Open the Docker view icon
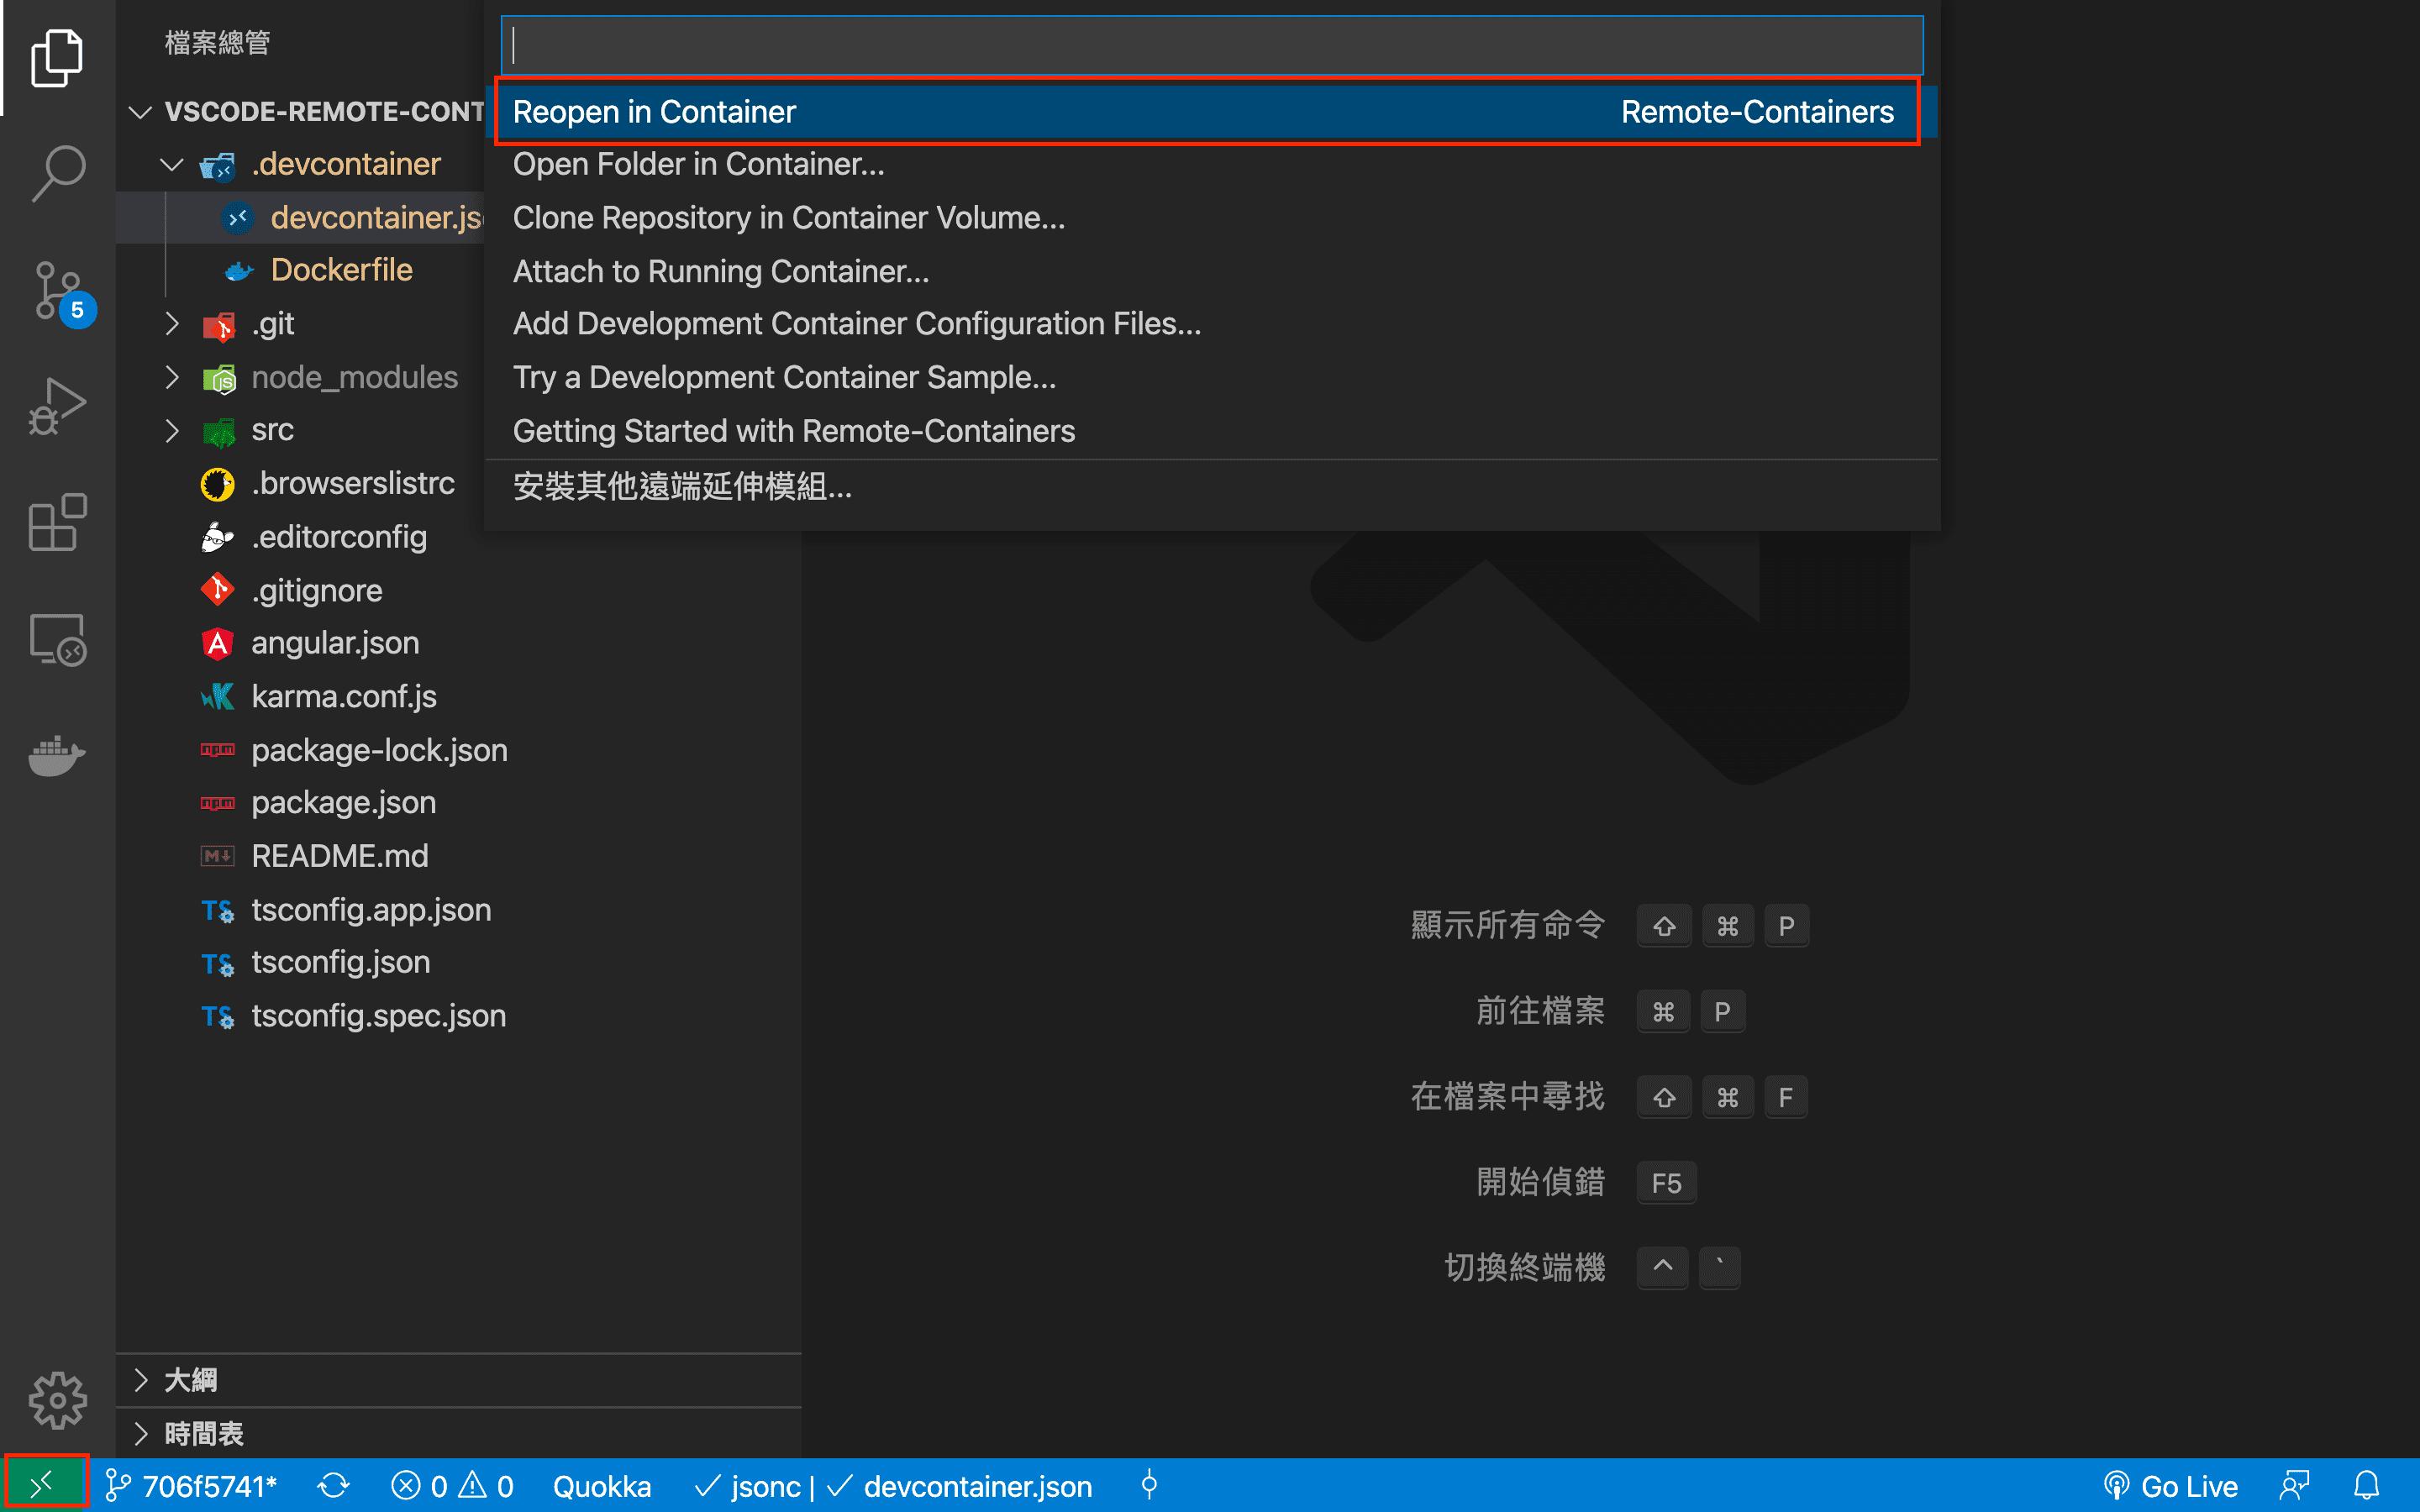 click(x=57, y=755)
